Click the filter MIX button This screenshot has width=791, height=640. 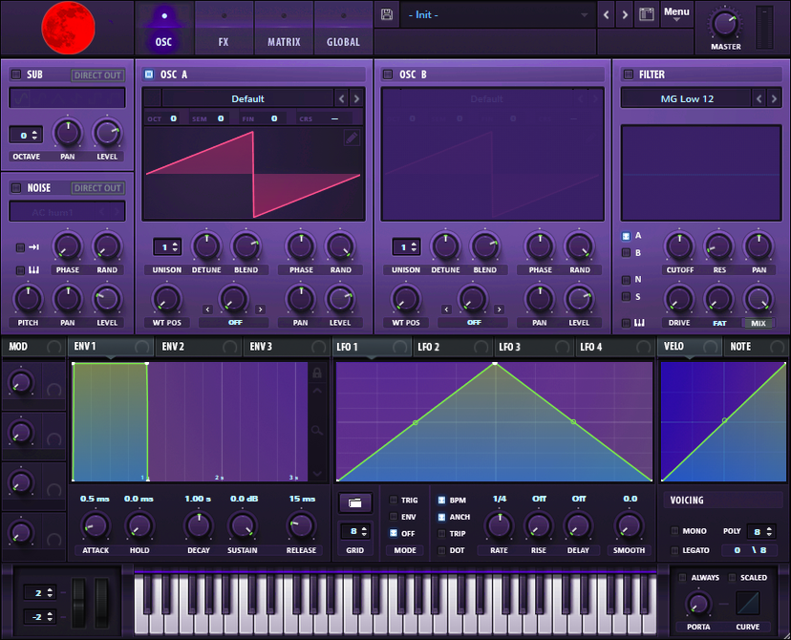tap(759, 323)
